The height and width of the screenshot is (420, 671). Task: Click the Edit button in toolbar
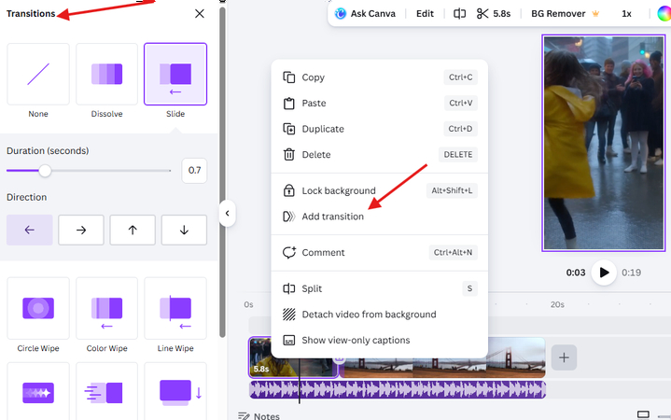[425, 14]
